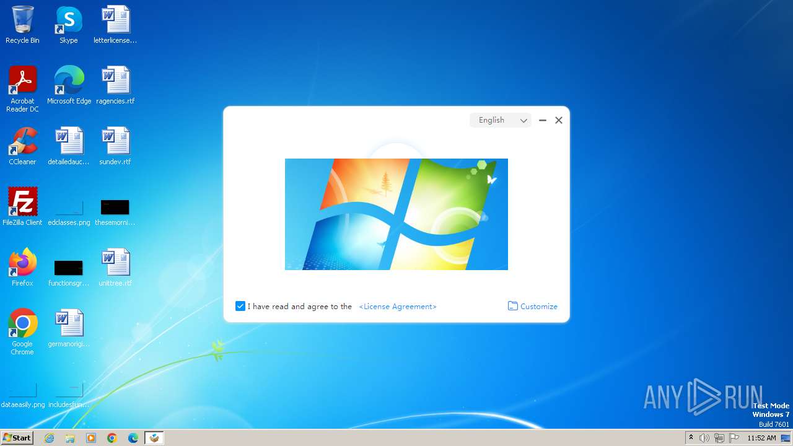
Task: Open the volume speaker tray icon
Action: point(704,438)
